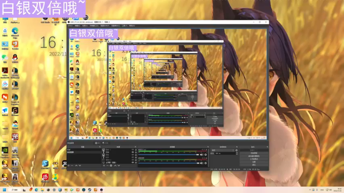The image size is (344, 193).
Task: Open the 配置文件 (Profile) menu
Action: (104, 26)
